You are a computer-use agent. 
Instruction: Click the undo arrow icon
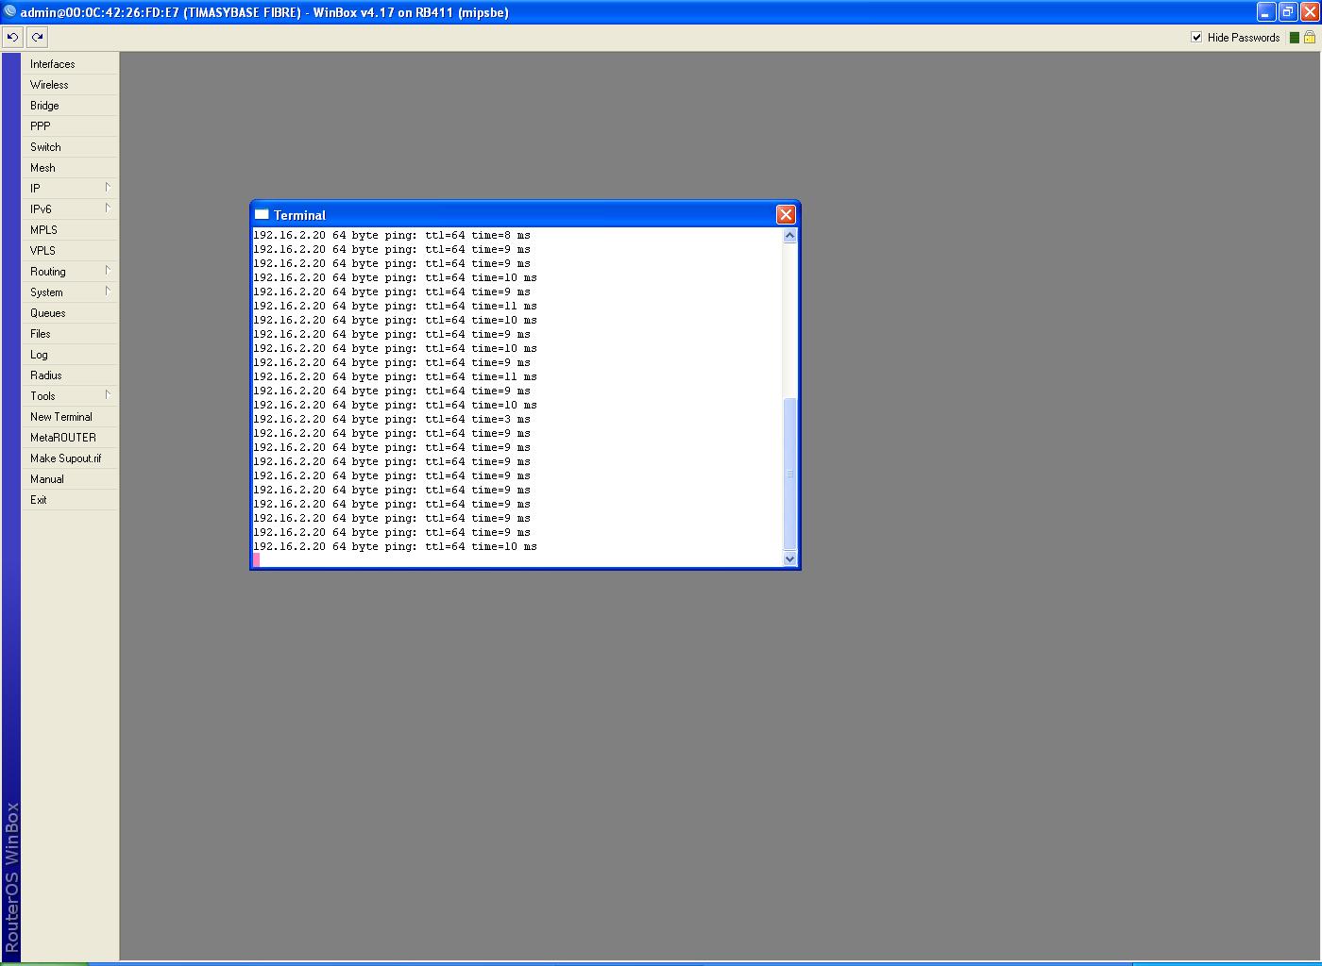click(11, 37)
